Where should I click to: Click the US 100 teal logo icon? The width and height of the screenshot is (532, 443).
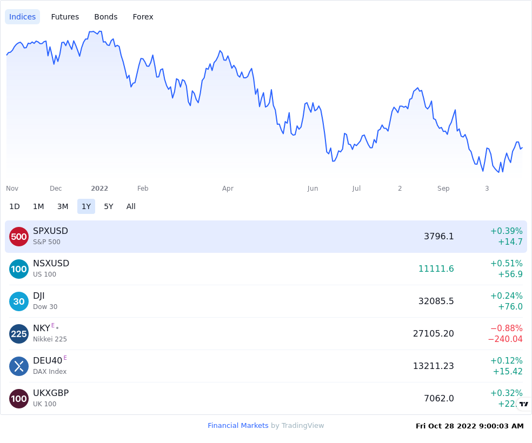click(19, 269)
